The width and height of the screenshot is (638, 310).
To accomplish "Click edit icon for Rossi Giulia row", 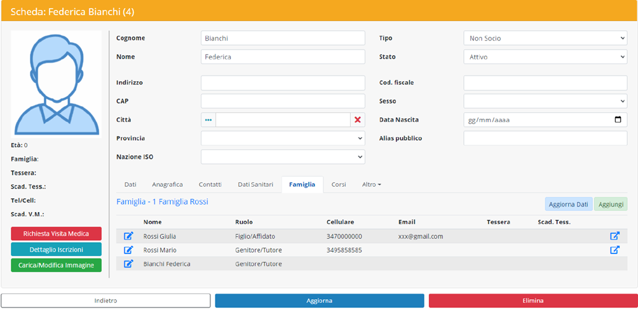I will click(128, 236).
